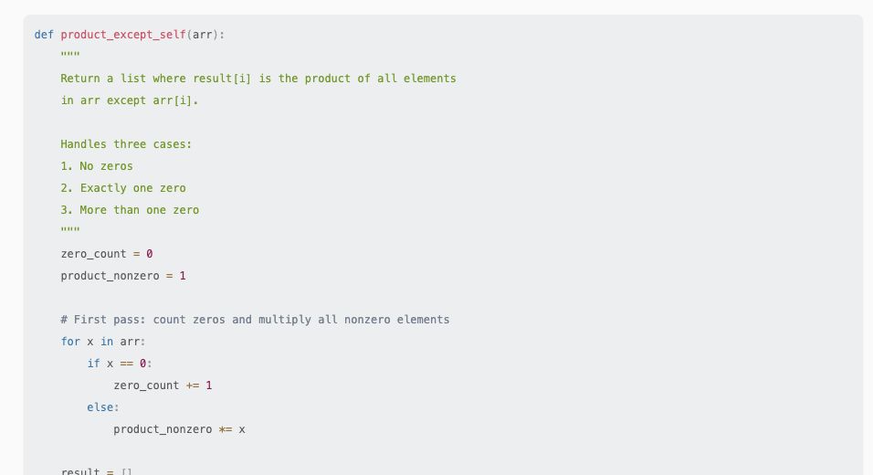Click the def keyword
This screenshot has width=873, height=475.
(x=44, y=35)
